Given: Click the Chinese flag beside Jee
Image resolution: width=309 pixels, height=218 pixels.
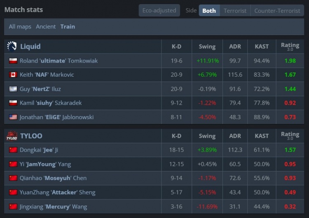Looking at the screenshot, I should click(13, 150).
